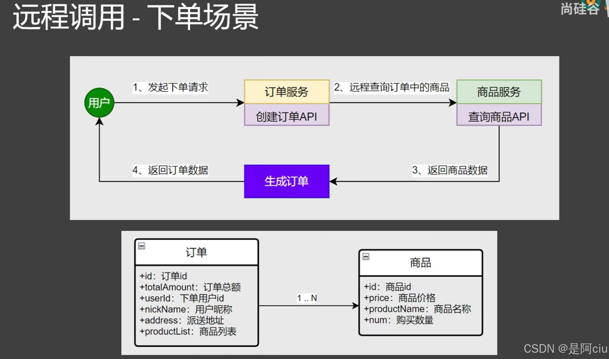Screen dimensions: 609x359
Task: Collapse the 商品 class box icon
Action: tap(366, 257)
